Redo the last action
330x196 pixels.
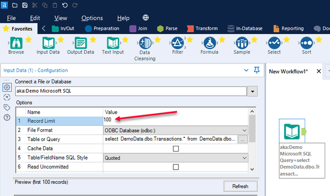[75, 5]
